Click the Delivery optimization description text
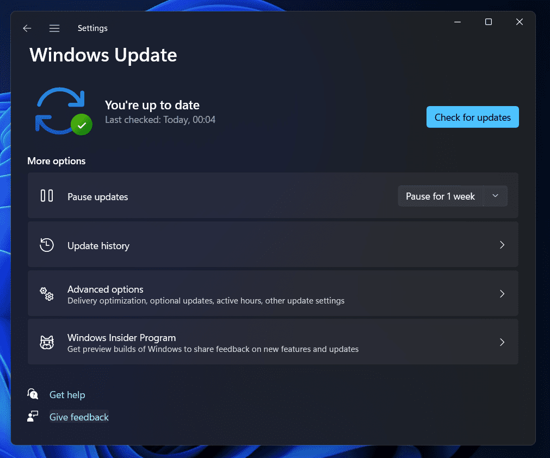Screen dimensions: 550x458 (206, 301)
